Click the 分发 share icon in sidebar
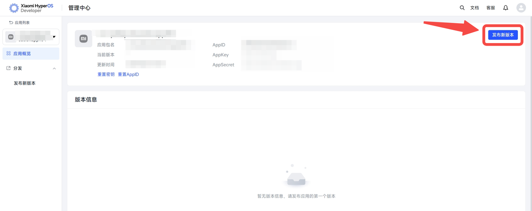Screen dimensions: 532x211 point(8,68)
